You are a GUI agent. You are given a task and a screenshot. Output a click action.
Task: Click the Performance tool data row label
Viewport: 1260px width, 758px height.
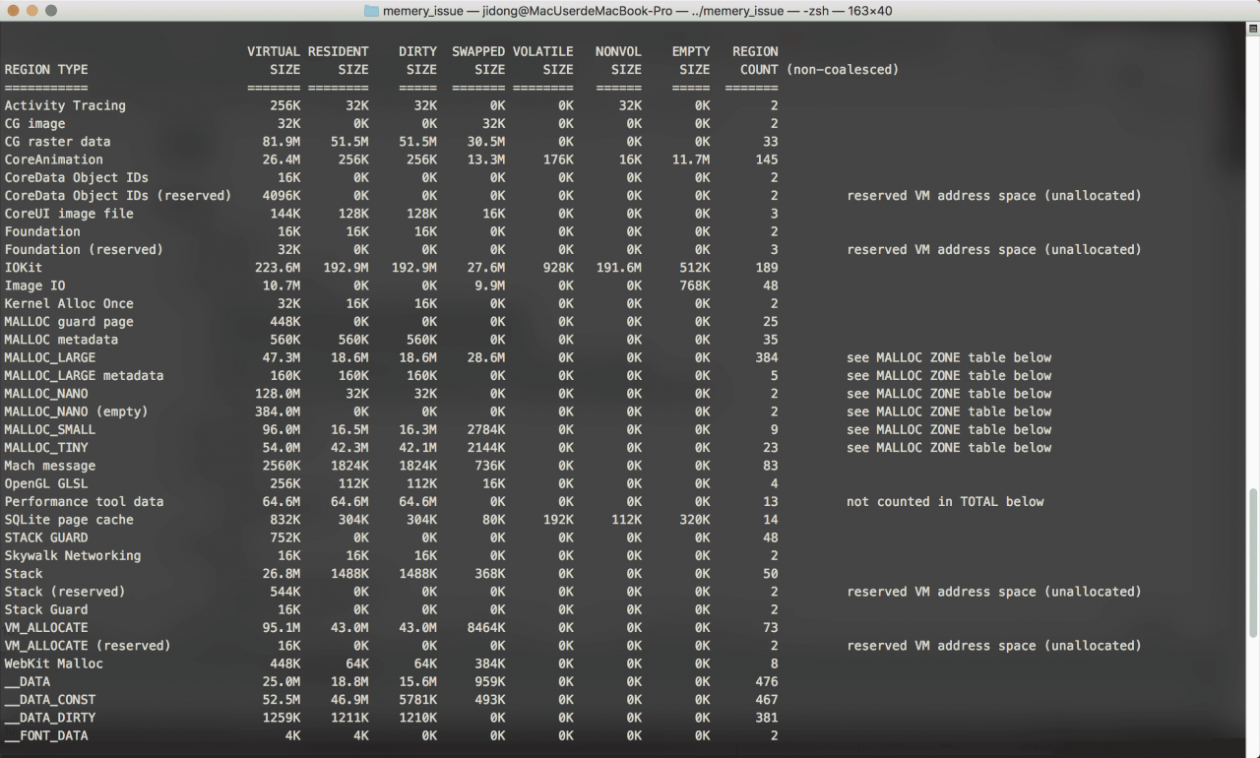84,501
